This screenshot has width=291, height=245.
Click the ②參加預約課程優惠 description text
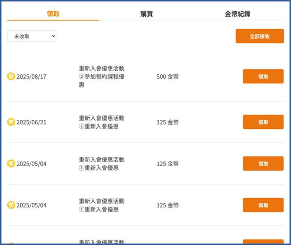101,77
